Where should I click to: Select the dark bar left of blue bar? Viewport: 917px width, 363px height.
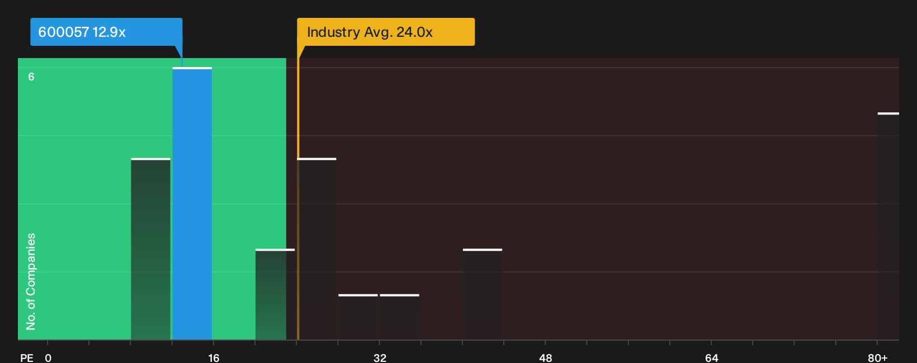[x=150, y=249]
